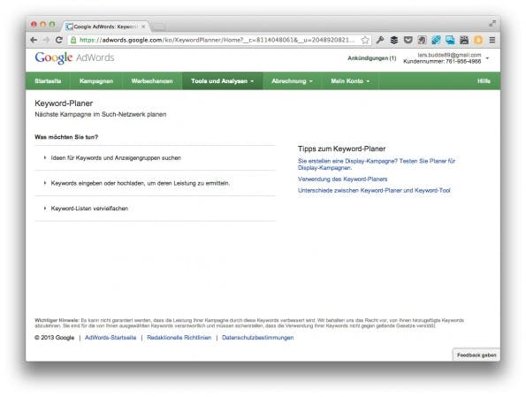Click the Datenschutzbestimmungen footer link
The image size is (526, 397).
pyautogui.click(x=257, y=338)
